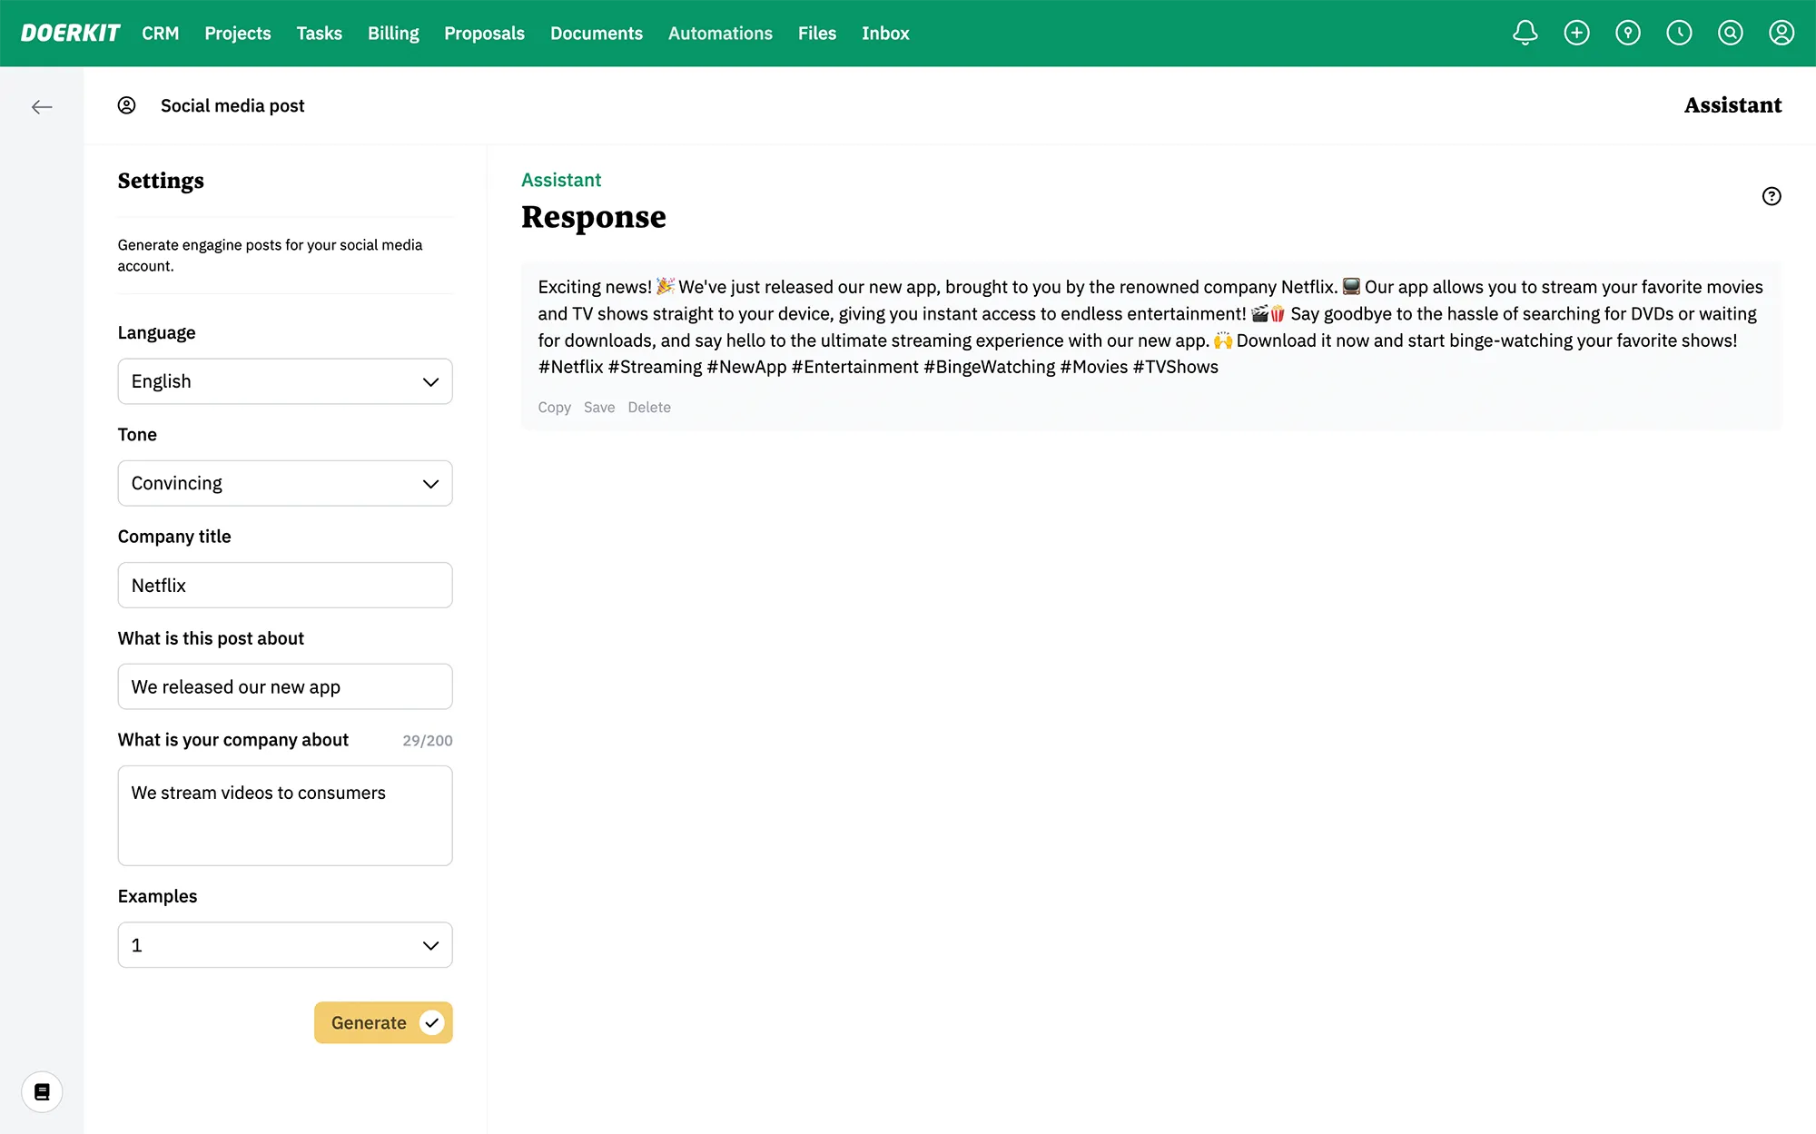Click the search icon in top bar
Screen dimensions: 1816x1134
pyautogui.click(x=1730, y=34)
